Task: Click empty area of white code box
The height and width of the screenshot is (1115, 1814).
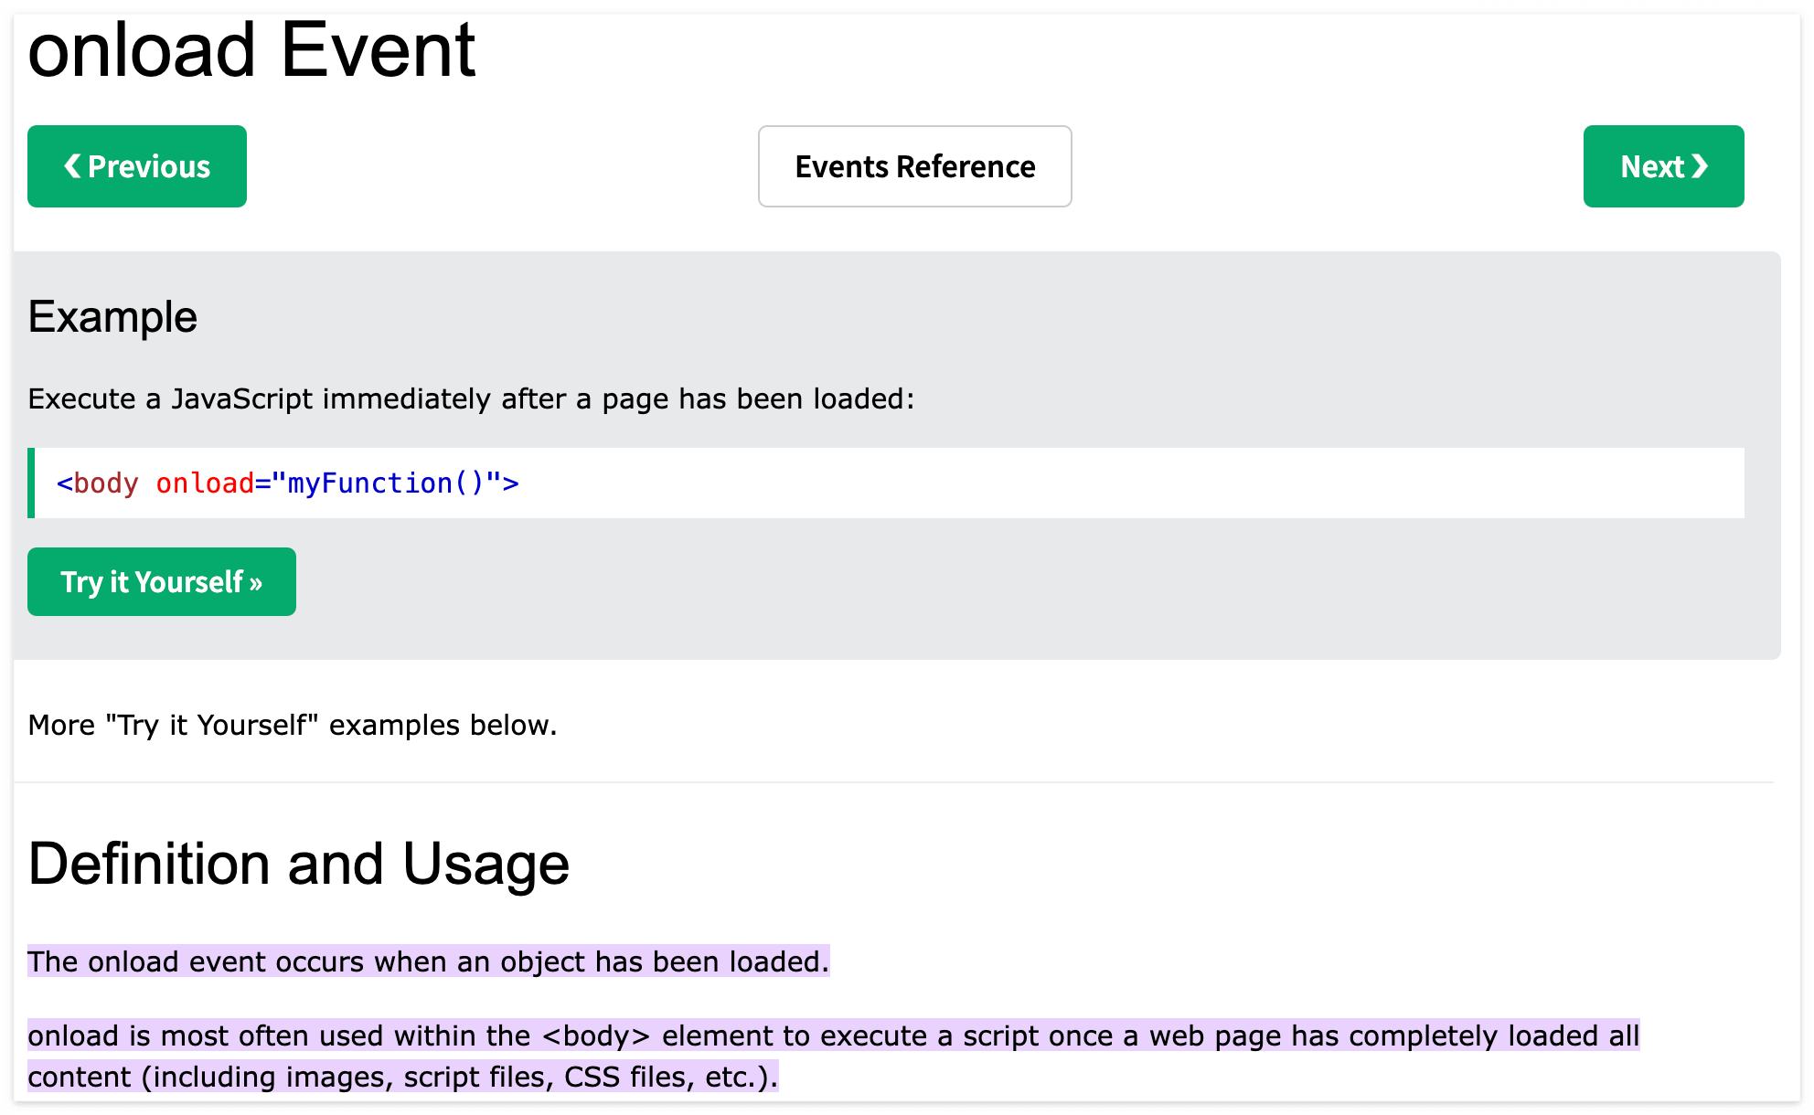Action: [x=1097, y=483]
